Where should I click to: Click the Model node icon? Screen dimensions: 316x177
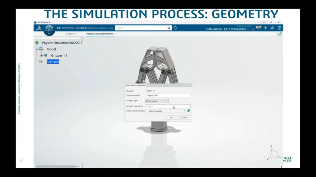(x=41, y=49)
